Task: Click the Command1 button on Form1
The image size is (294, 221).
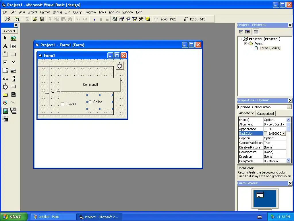Action: pos(90,85)
